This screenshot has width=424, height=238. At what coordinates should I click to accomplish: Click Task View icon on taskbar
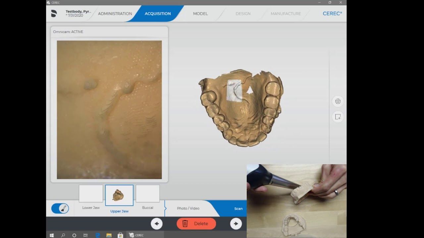coord(85,235)
